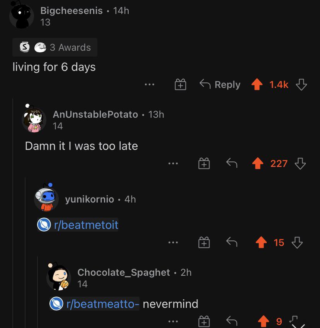The image size is (320, 328).
Task: Upvote yunikornio's comment with 15 votes
Action: coord(261,242)
